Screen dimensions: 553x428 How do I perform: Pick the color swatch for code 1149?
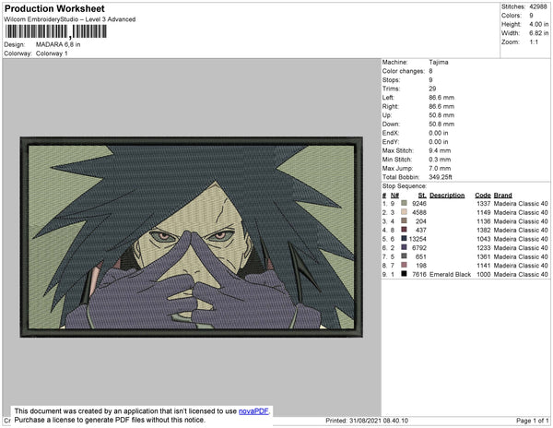pyautogui.click(x=405, y=212)
